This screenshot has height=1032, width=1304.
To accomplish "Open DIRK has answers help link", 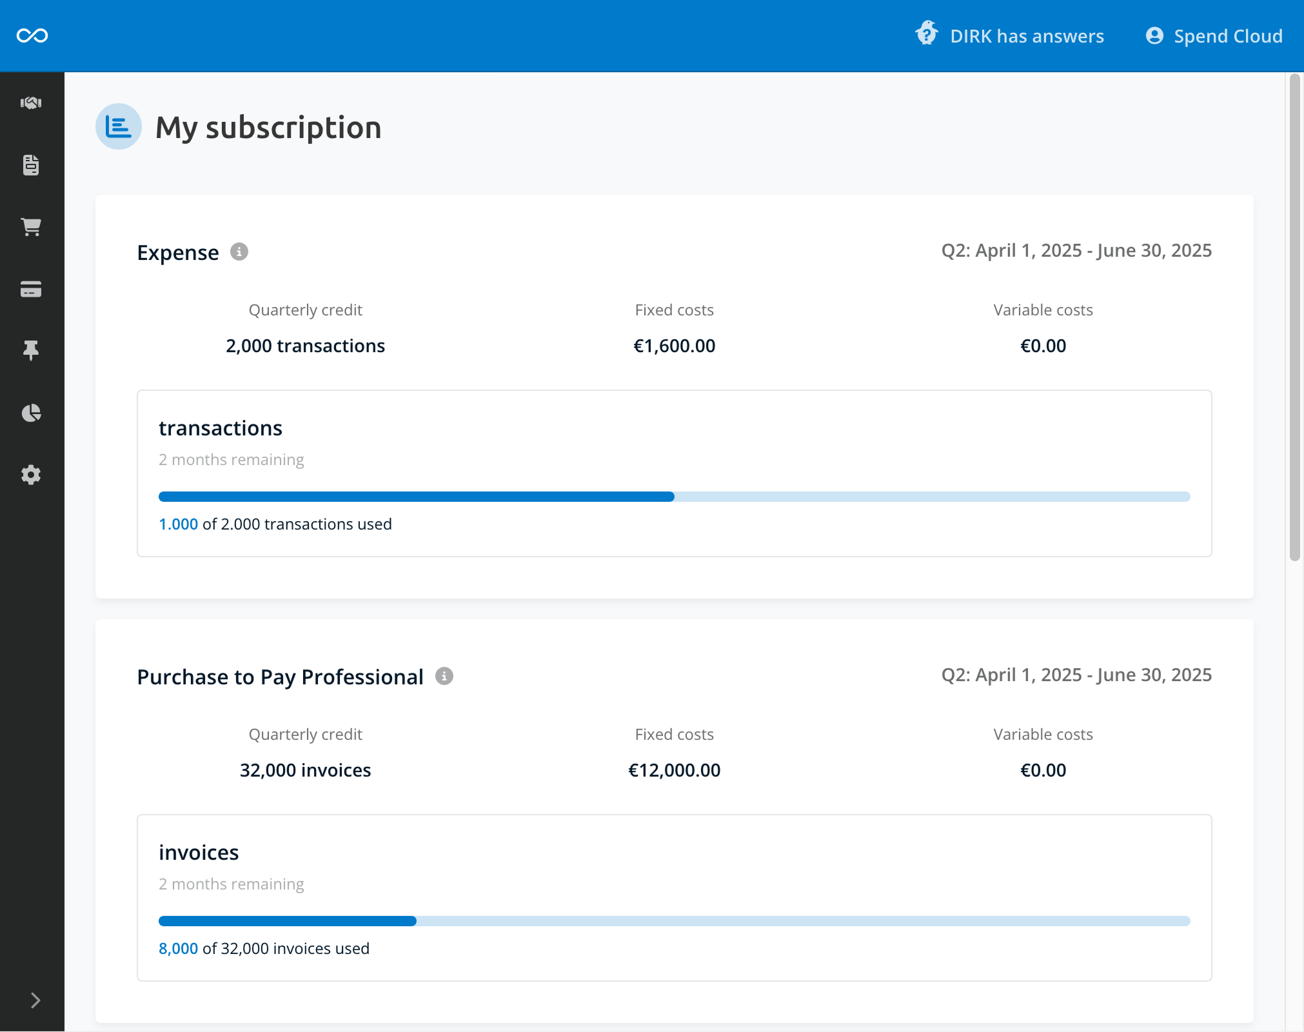I will pyautogui.click(x=1027, y=36).
